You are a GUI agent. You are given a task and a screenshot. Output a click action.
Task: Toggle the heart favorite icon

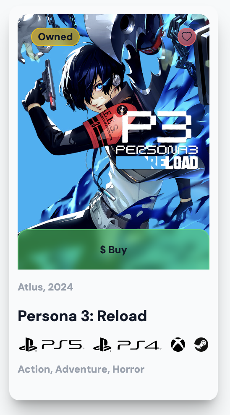187,37
